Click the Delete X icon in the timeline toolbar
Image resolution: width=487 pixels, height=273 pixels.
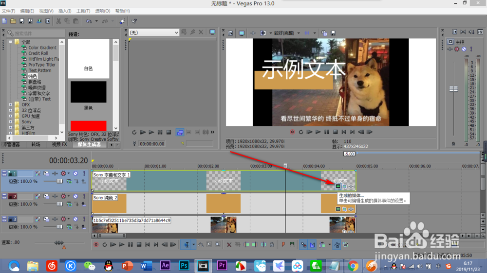tap(229, 245)
